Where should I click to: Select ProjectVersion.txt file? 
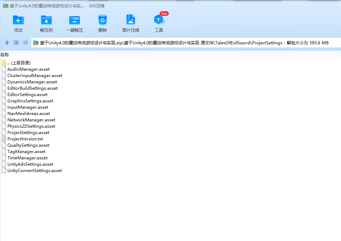tap(25, 139)
